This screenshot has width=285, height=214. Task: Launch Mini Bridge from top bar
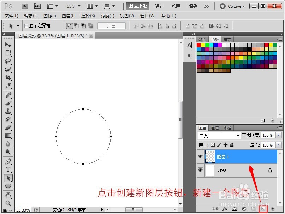[37, 6]
